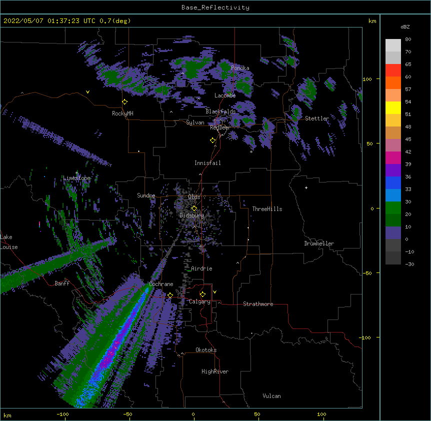The width and height of the screenshot is (431, 421).
Task: Click the Okotoks city label
Action: pyautogui.click(x=206, y=350)
